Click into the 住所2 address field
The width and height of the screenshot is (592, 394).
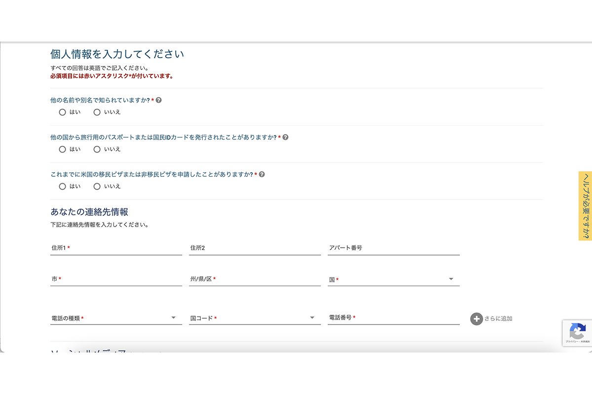pyautogui.click(x=255, y=248)
